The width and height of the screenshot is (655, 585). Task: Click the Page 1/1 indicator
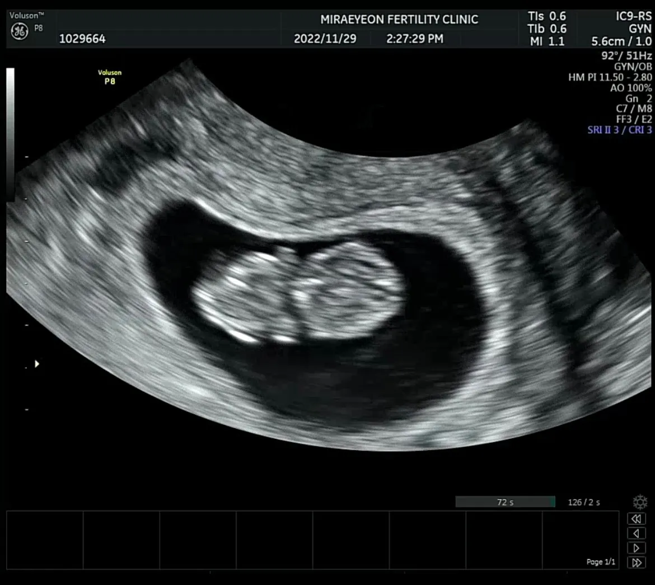point(601,562)
